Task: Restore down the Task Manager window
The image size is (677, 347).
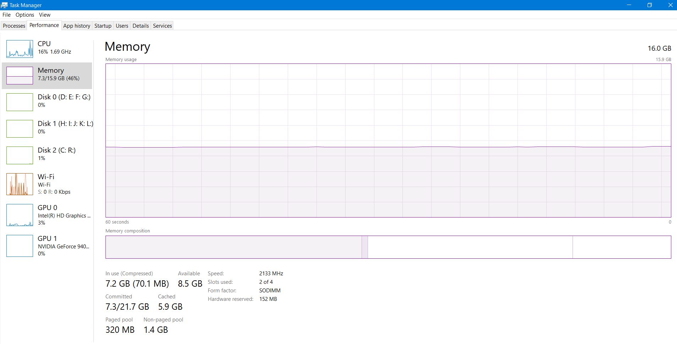Action: [x=650, y=5]
